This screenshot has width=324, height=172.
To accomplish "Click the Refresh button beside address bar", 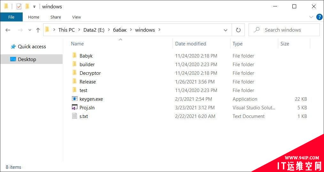I will (x=238, y=30).
